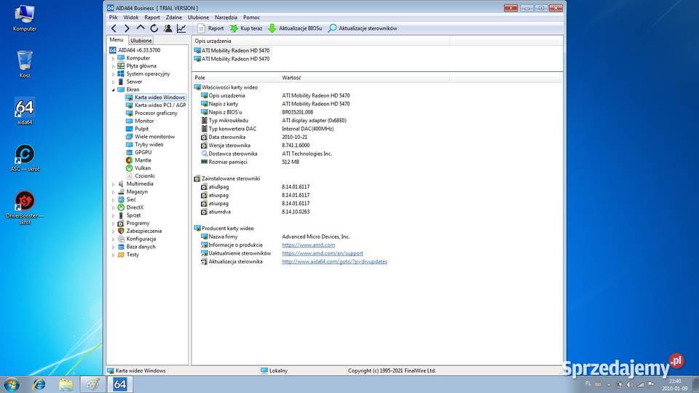Open the graph chart toolbar icon

[x=181, y=28]
